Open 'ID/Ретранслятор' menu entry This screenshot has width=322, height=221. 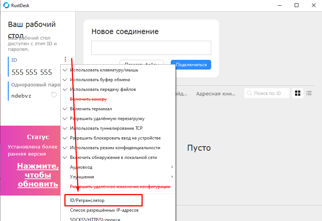tap(118, 200)
